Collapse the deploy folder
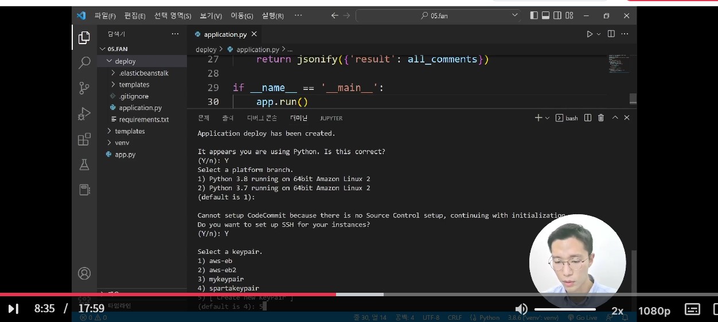 [142, 61]
